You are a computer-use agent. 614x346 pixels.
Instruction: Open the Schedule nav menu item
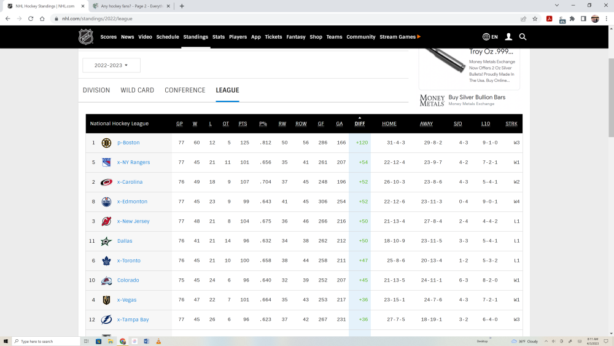coord(168,37)
